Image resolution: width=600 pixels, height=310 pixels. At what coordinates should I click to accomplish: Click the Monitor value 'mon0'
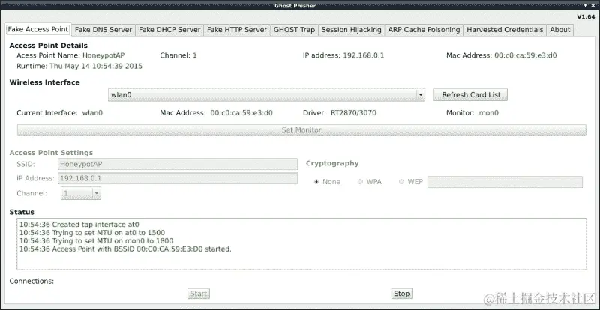click(x=489, y=113)
